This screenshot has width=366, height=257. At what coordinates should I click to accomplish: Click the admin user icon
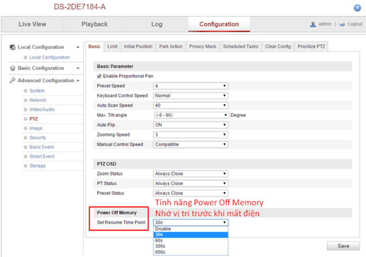313,24
